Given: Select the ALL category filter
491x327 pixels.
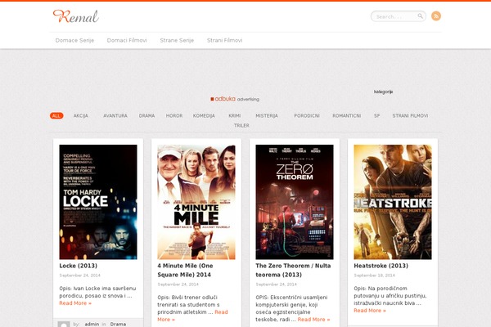Looking at the screenshot, I should point(56,116).
